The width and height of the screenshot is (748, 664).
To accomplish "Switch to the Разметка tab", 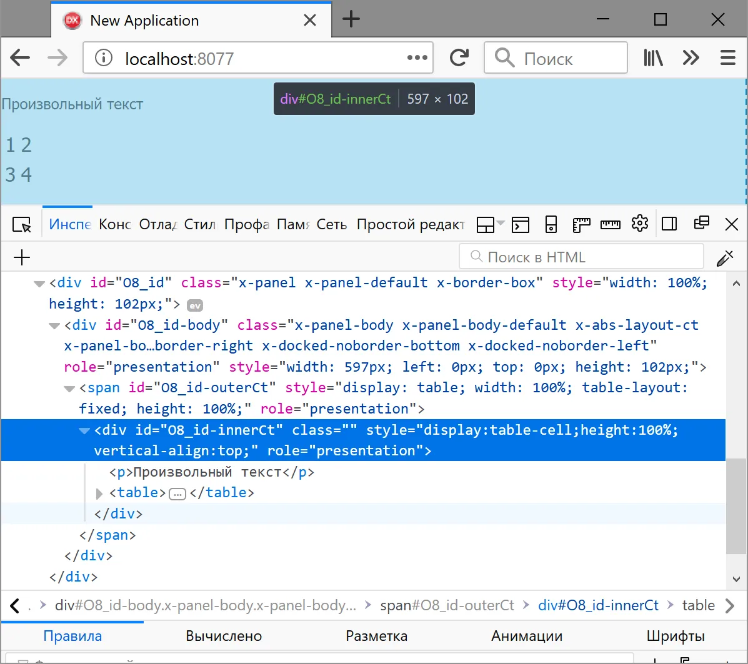I will click(x=376, y=636).
